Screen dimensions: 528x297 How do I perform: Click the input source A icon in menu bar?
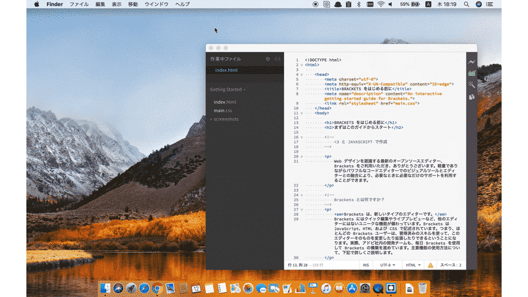(428, 4)
